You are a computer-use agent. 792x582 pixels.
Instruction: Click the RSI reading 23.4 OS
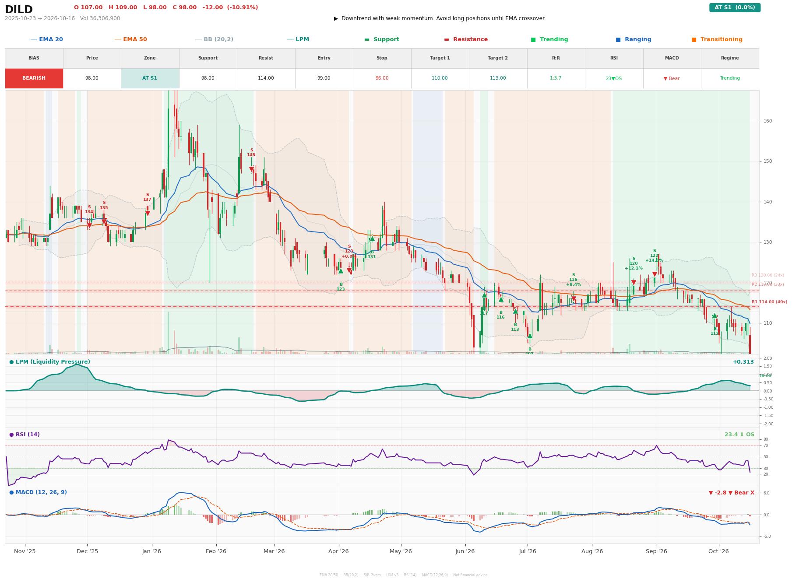pos(739,435)
